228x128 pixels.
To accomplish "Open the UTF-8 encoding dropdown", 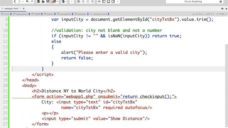I will click(210, 14).
